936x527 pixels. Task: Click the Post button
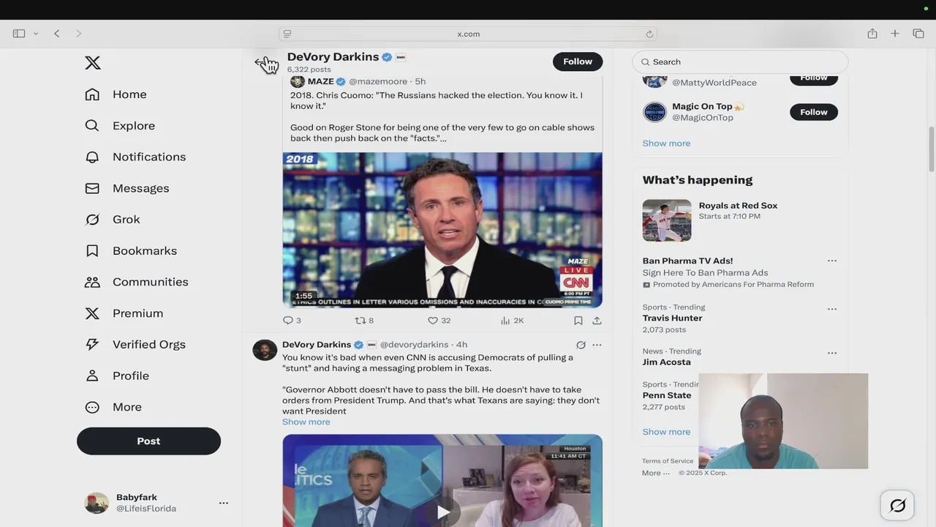148,441
